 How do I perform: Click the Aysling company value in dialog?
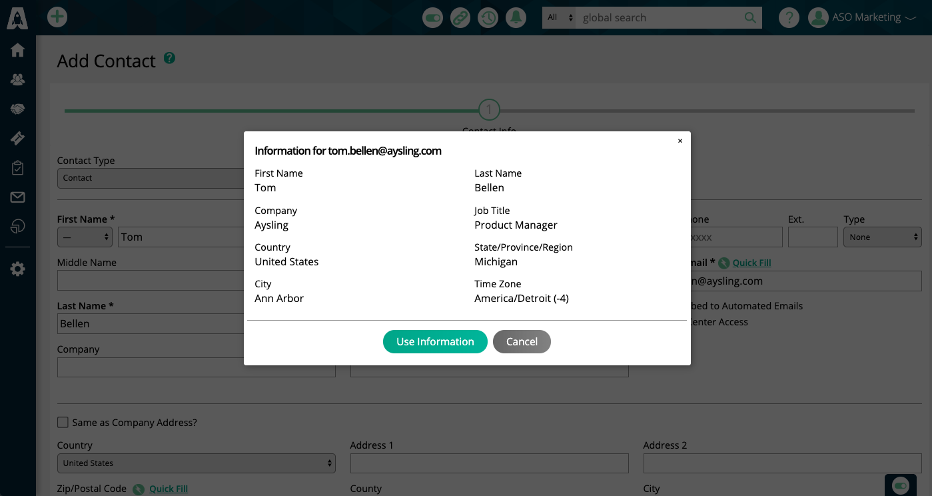point(271,225)
